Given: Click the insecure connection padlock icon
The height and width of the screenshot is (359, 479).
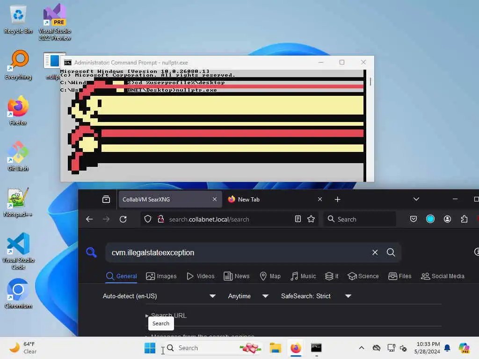Looking at the screenshot, I should (161, 219).
